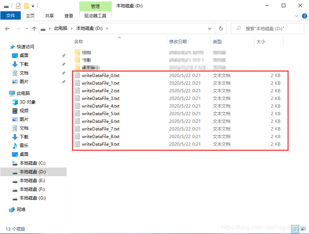Unpin 桌面 from quick access
309x234 pixels.
(x=64, y=55)
